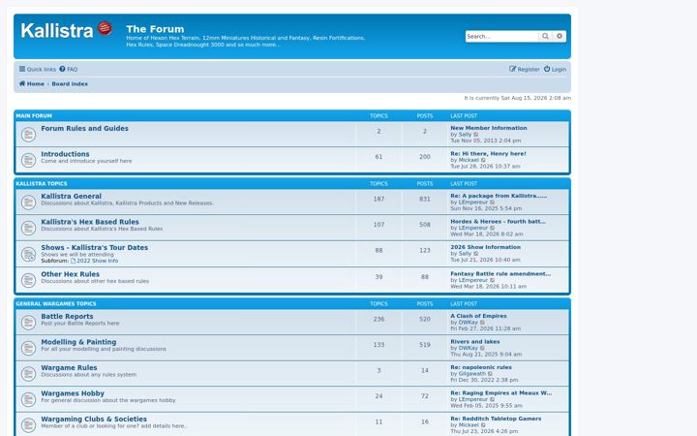Click Modelling & Painting forum icon

pyautogui.click(x=28, y=349)
